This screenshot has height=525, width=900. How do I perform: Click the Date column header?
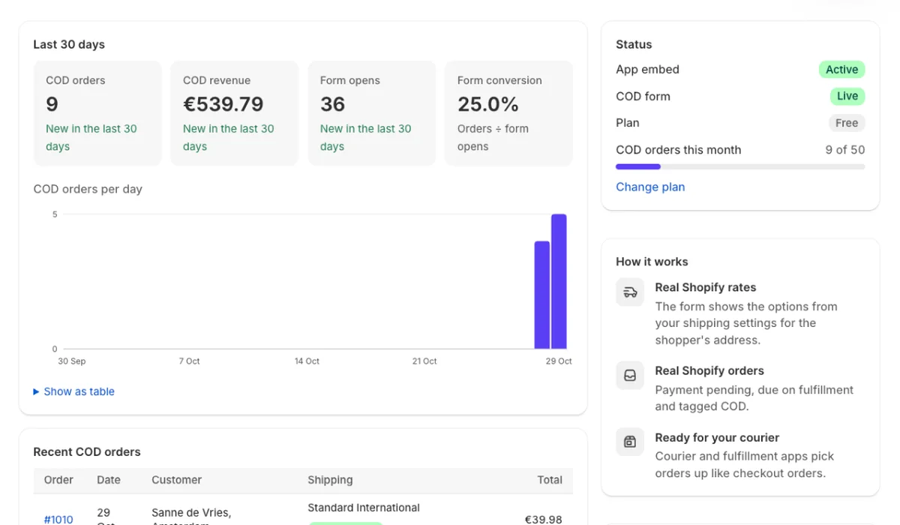click(x=109, y=480)
